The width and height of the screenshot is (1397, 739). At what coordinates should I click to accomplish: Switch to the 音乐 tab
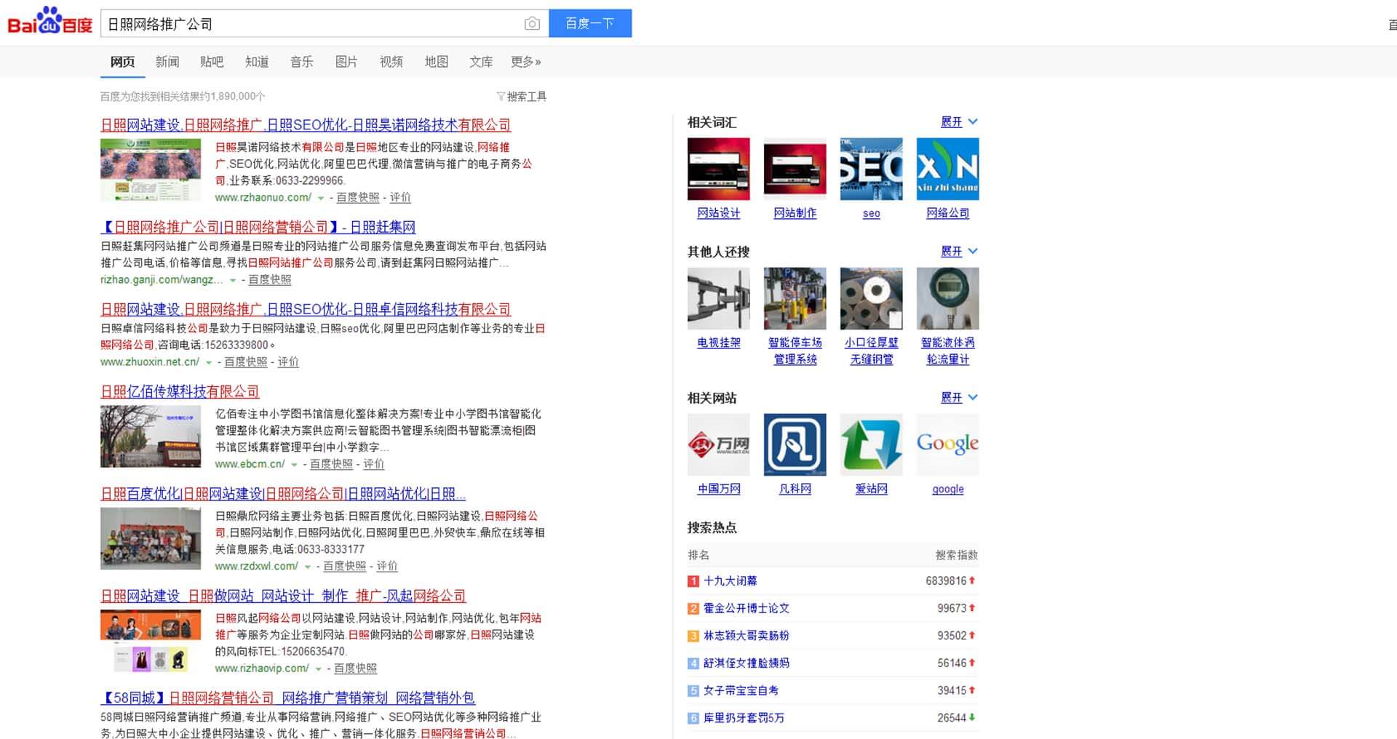[302, 62]
